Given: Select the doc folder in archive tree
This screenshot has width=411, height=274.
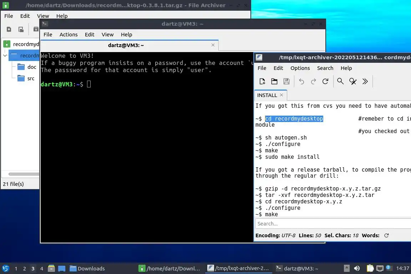Looking at the screenshot, I should [x=27, y=67].
